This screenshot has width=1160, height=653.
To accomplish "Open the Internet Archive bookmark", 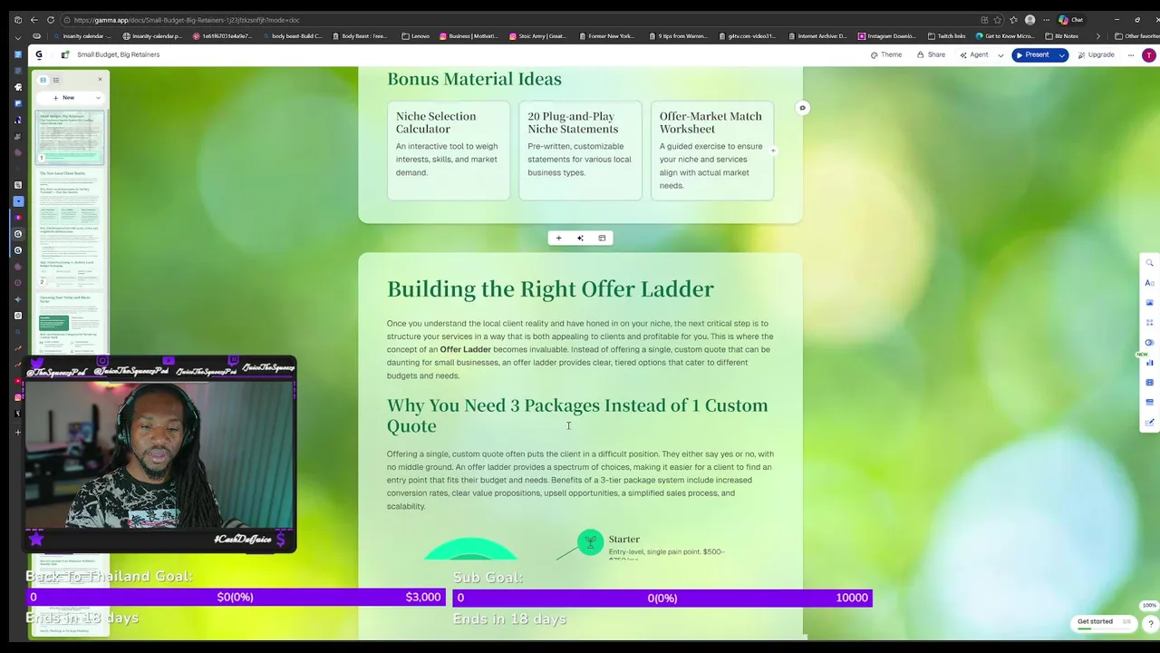I will [x=817, y=36].
